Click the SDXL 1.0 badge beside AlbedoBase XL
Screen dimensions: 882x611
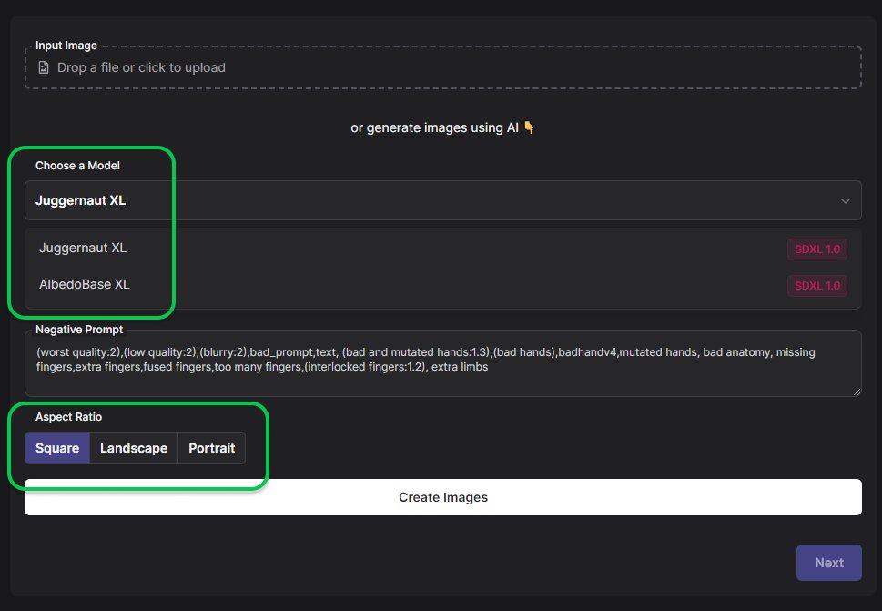click(x=816, y=286)
